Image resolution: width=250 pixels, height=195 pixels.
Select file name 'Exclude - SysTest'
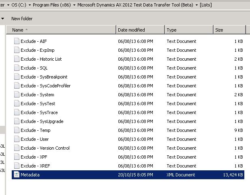(38, 104)
